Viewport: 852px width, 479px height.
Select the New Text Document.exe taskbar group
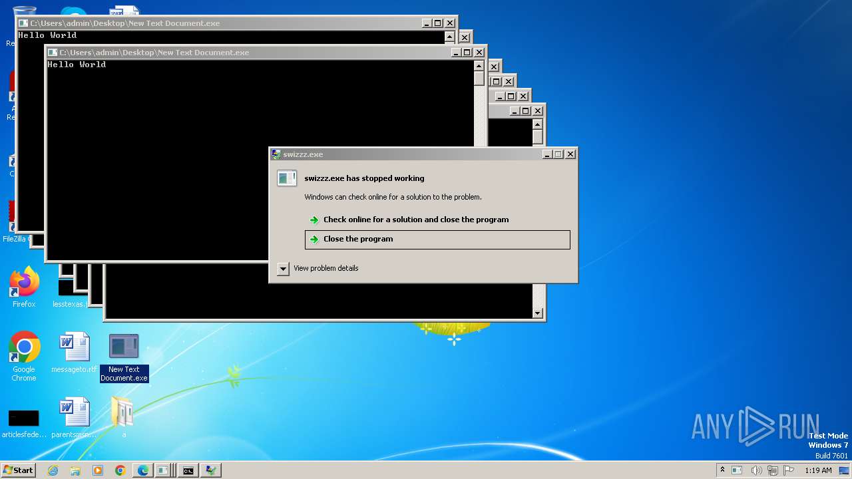click(164, 470)
